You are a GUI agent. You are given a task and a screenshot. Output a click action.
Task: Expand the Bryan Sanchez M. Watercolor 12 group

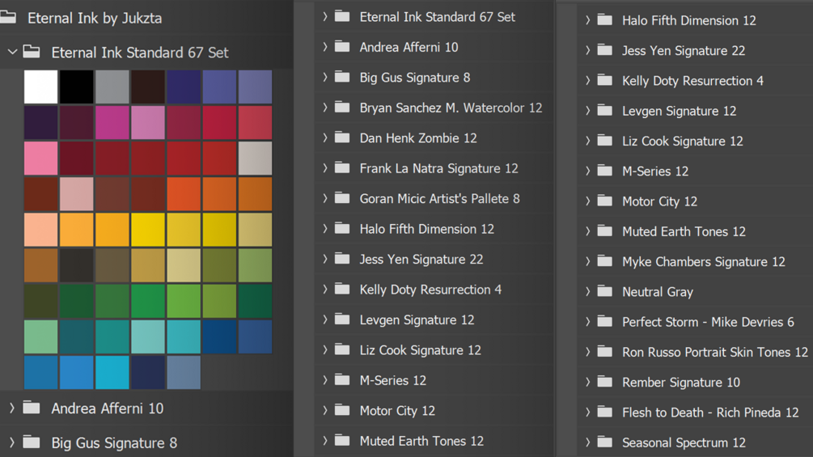[325, 108]
